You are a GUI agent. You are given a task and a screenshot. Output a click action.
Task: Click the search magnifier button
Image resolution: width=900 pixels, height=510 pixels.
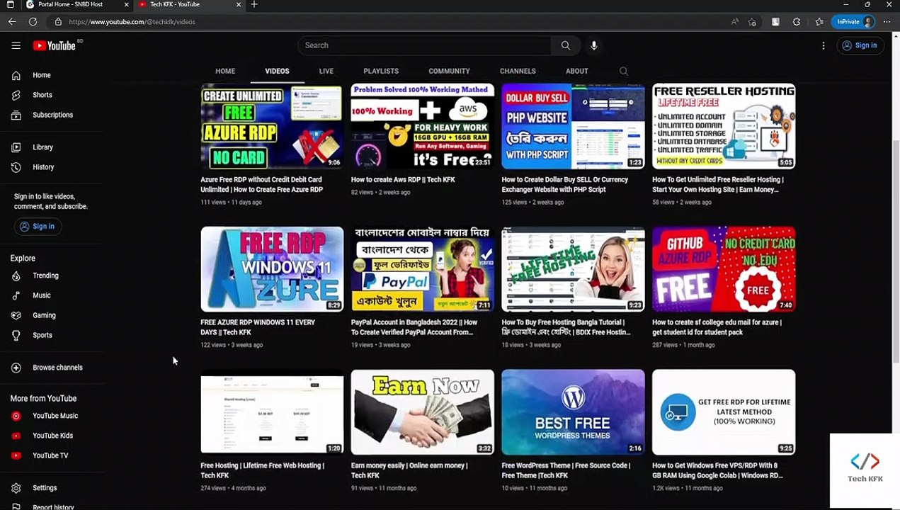point(565,45)
